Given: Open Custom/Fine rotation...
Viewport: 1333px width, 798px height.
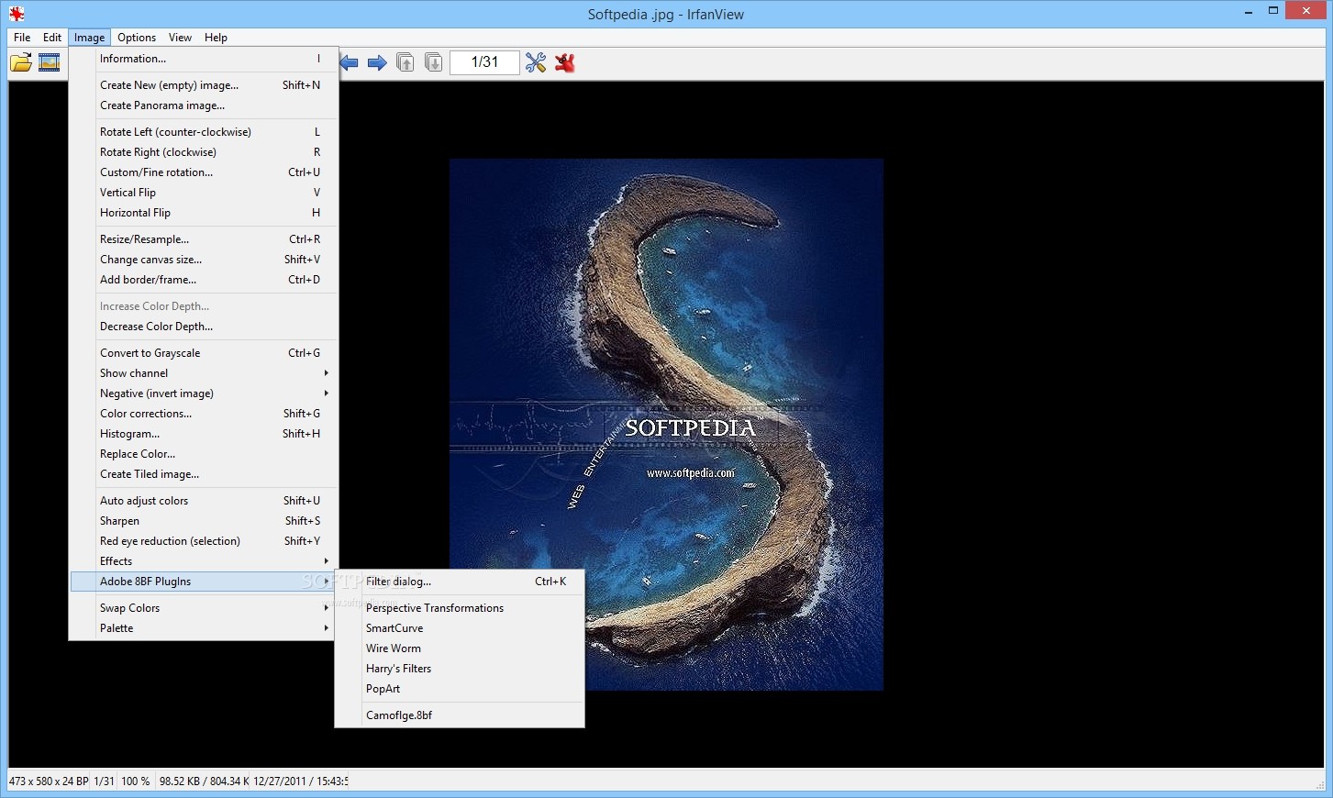Looking at the screenshot, I should coord(204,172).
